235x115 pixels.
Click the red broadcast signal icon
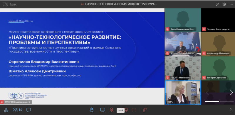134,110
